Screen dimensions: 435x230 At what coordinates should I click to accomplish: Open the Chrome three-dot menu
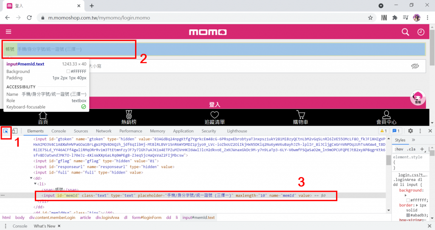pos(427,18)
